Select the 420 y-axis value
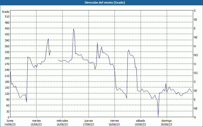203x127 pixels. tap(7, 34)
